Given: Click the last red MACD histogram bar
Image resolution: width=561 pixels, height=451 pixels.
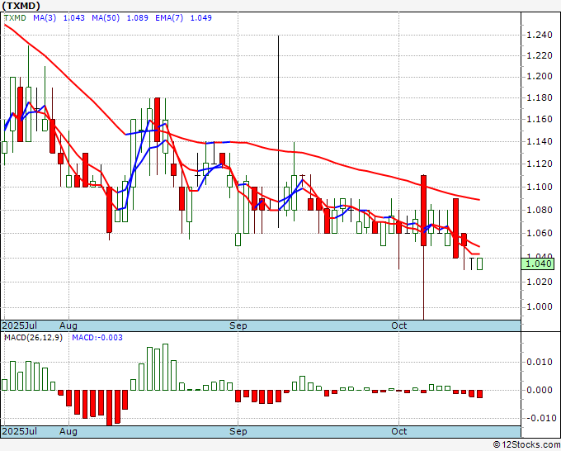Looking at the screenshot, I should pyautogui.click(x=480, y=394).
